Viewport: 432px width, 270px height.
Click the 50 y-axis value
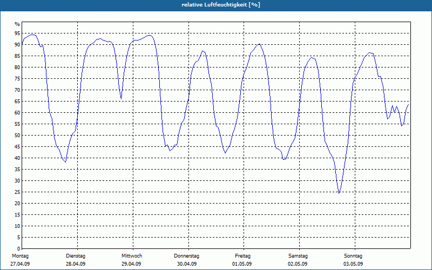(17, 136)
